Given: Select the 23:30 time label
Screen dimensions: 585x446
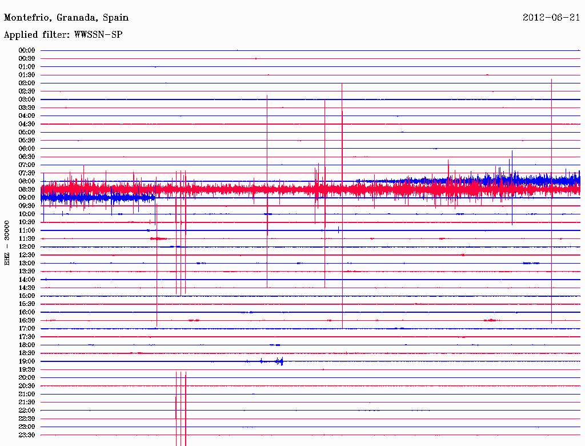Looking at the screenshot, I should tap(27, 435).
